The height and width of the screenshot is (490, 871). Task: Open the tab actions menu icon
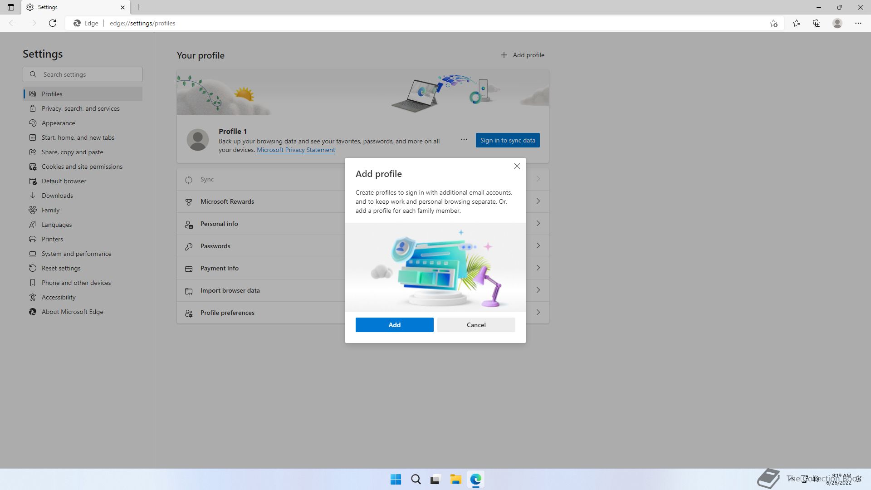click(11, 7)
